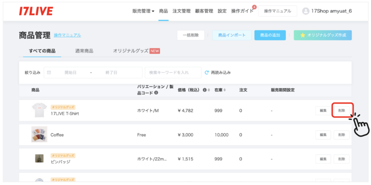Switch to the 通常商品 tab

click(x=84, y=51)
